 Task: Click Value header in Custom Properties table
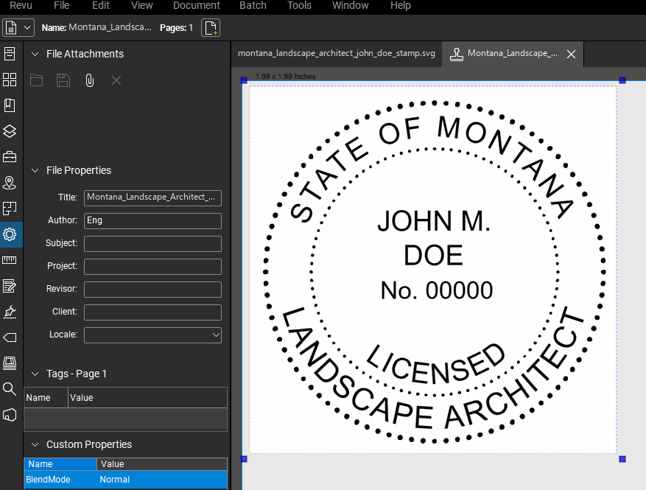[x=162, y=464]
